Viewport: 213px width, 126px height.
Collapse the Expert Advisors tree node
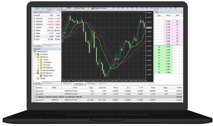[x=35, y=73]
